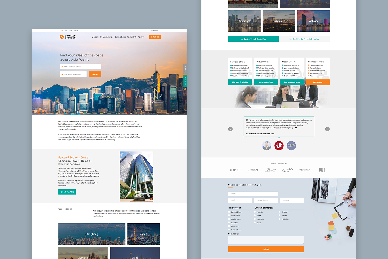
Task: Click the orange Wish List button
Action: (155, 37)
